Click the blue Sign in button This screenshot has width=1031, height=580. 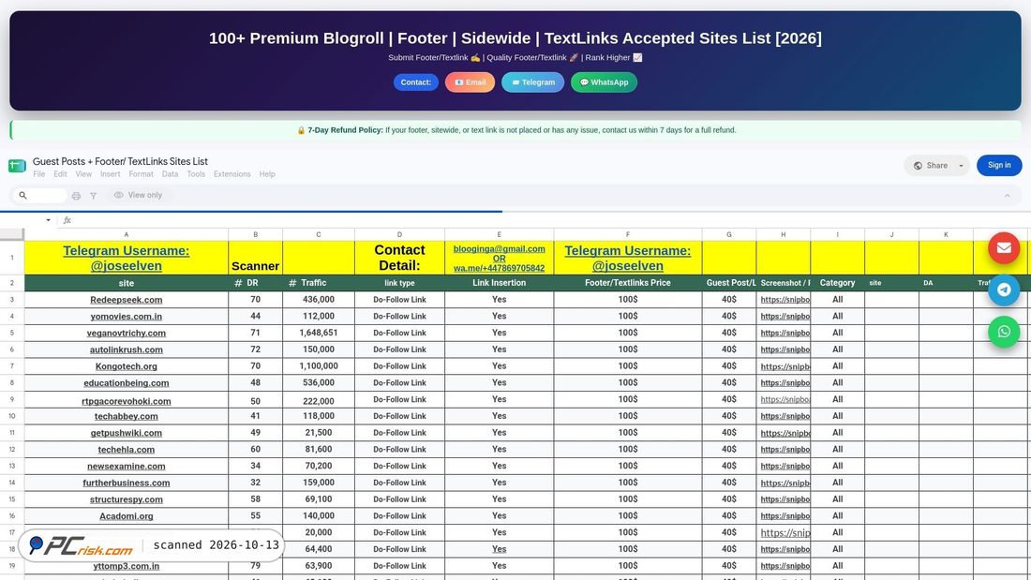click(999, 166)
